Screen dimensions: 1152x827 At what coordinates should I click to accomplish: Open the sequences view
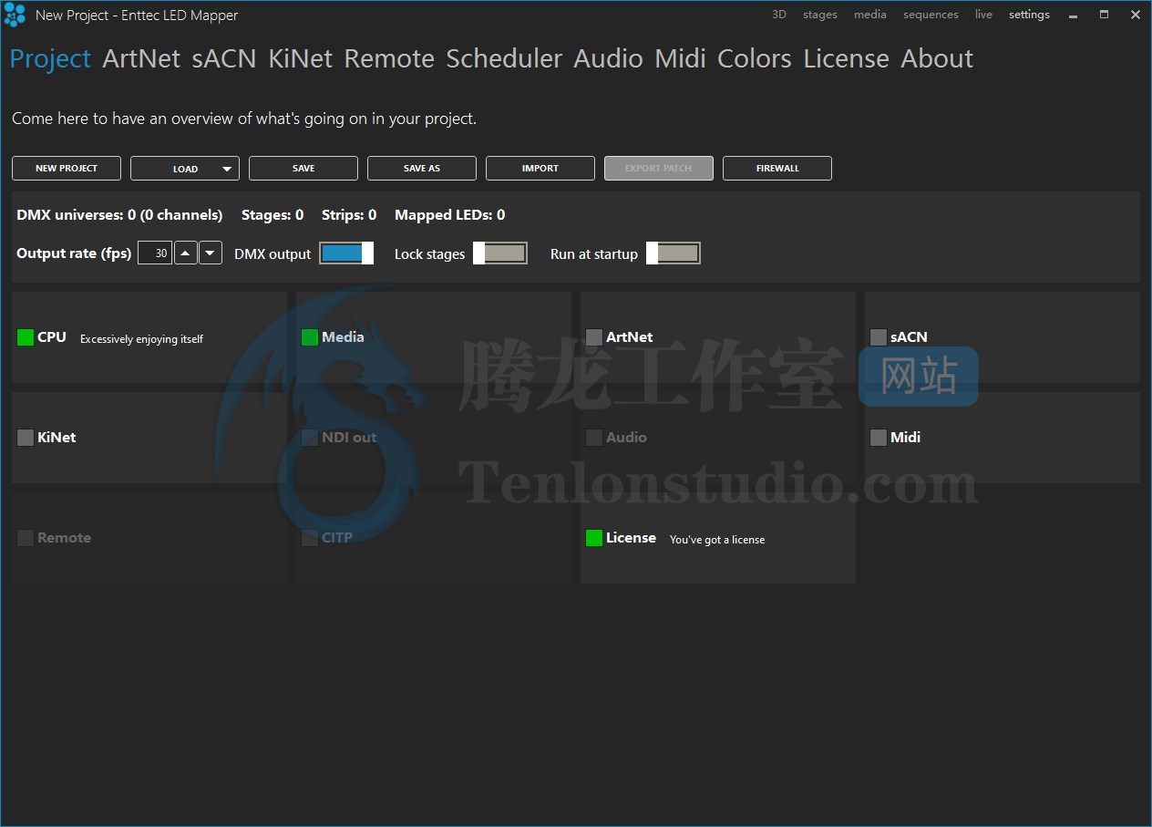(931, 15)
